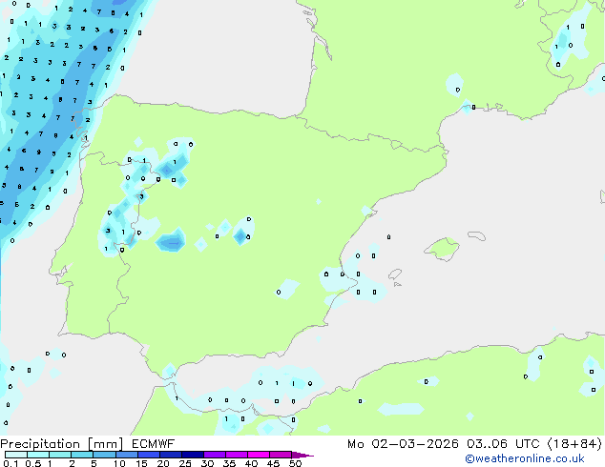605x467 pixels.
Task: Click the Mallorca island on the map
Action: point(443,249)
